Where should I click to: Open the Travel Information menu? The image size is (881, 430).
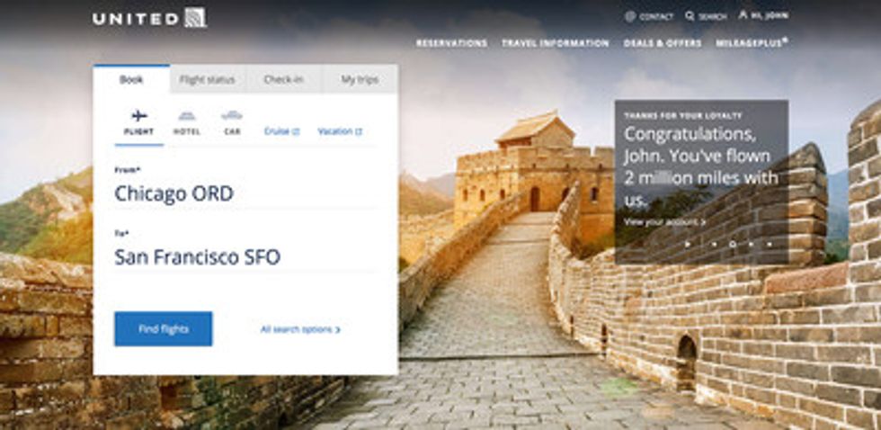[556, 43]
